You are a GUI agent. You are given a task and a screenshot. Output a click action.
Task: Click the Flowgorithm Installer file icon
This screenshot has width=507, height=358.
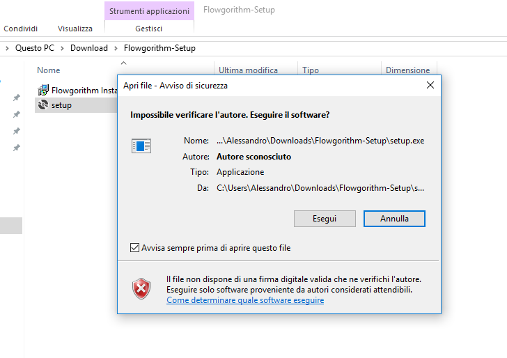tap(43, 90)
